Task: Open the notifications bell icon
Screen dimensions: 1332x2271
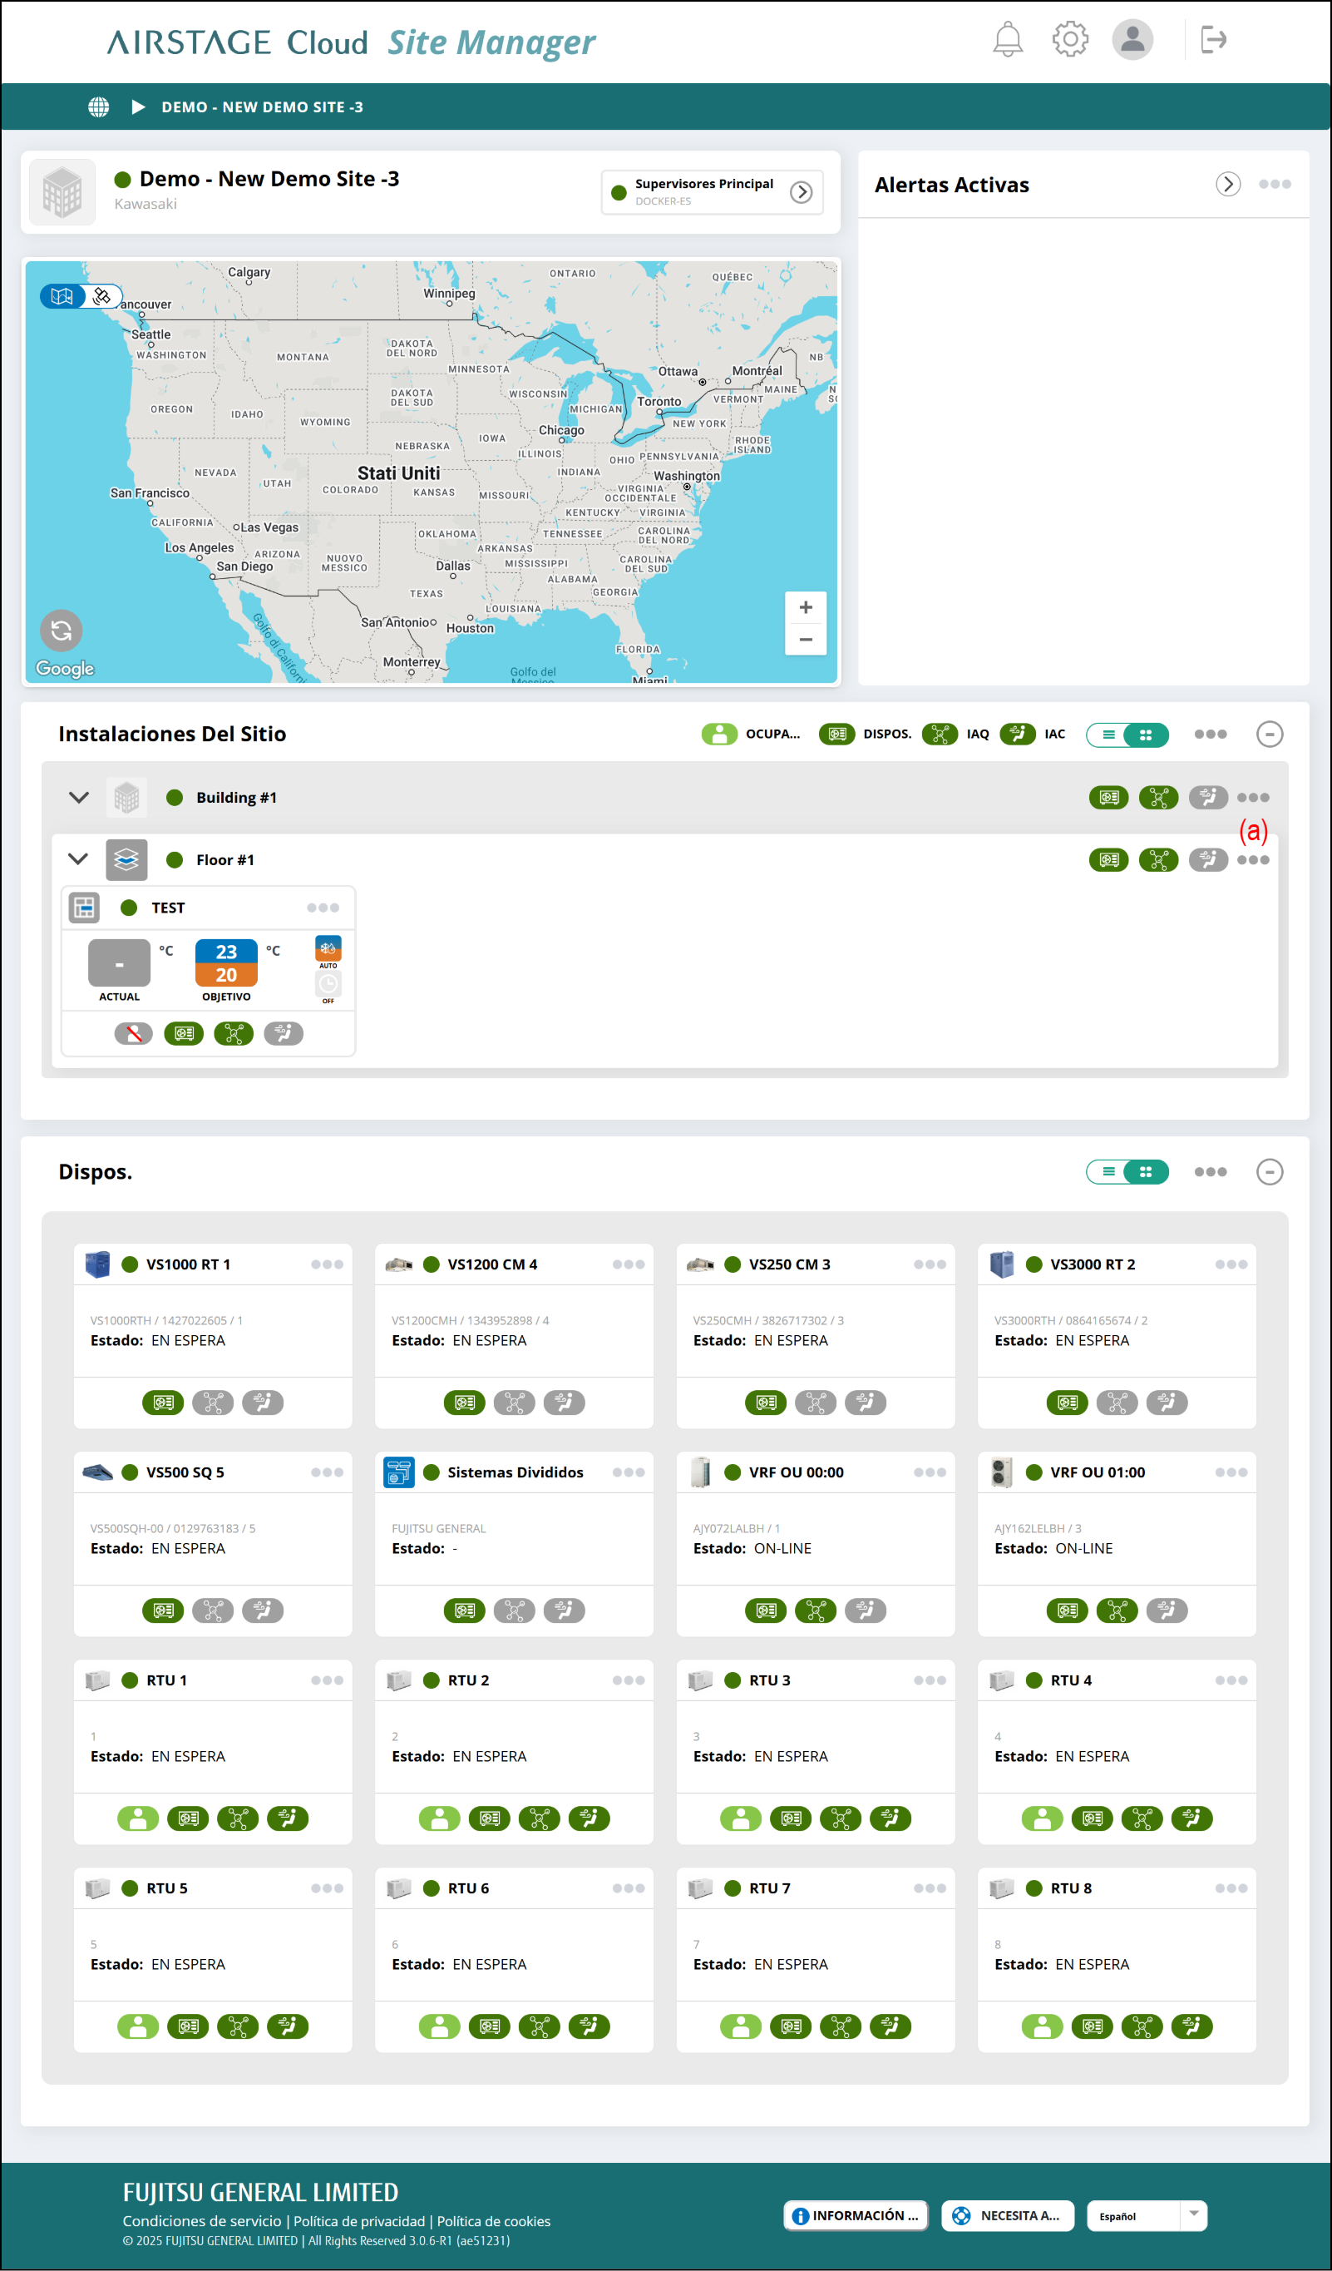Action: (x=1007, y=40)
